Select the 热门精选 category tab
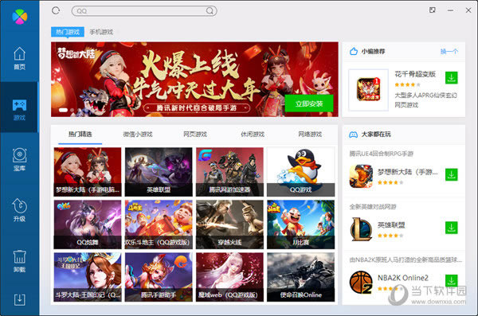Viewport: 478px width, 316px height. [80, 135]
